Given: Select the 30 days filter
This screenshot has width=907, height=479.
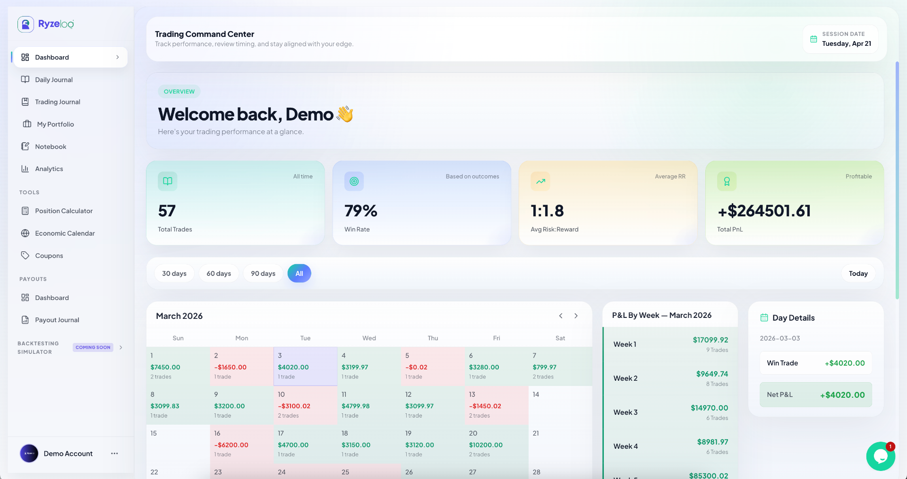Looking at the screenshot, I should (x=174, y=274).
